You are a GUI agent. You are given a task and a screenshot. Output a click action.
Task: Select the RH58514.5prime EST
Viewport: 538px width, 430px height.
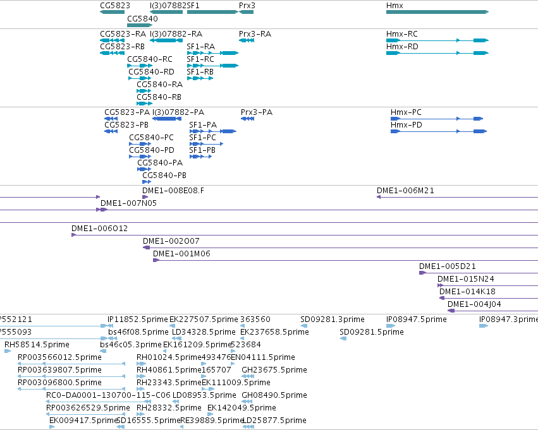pyautogui.click(x=8, y=351)
